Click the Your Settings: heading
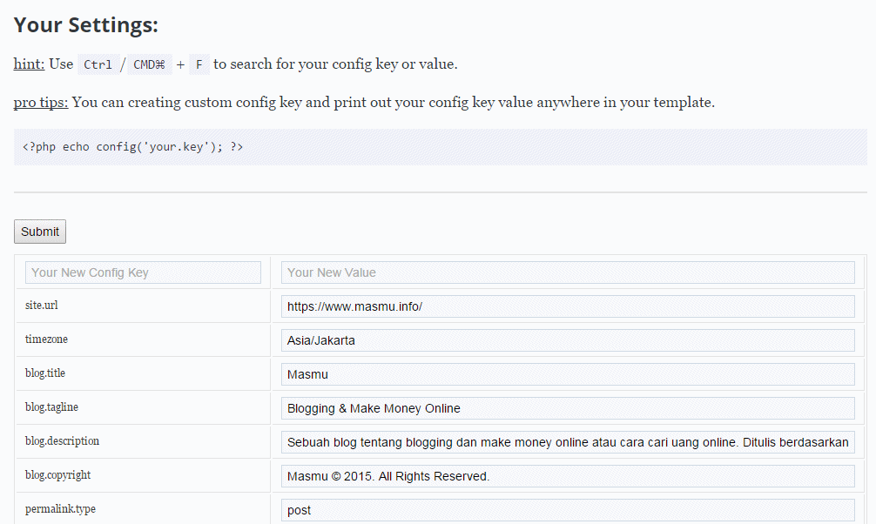 86,25
